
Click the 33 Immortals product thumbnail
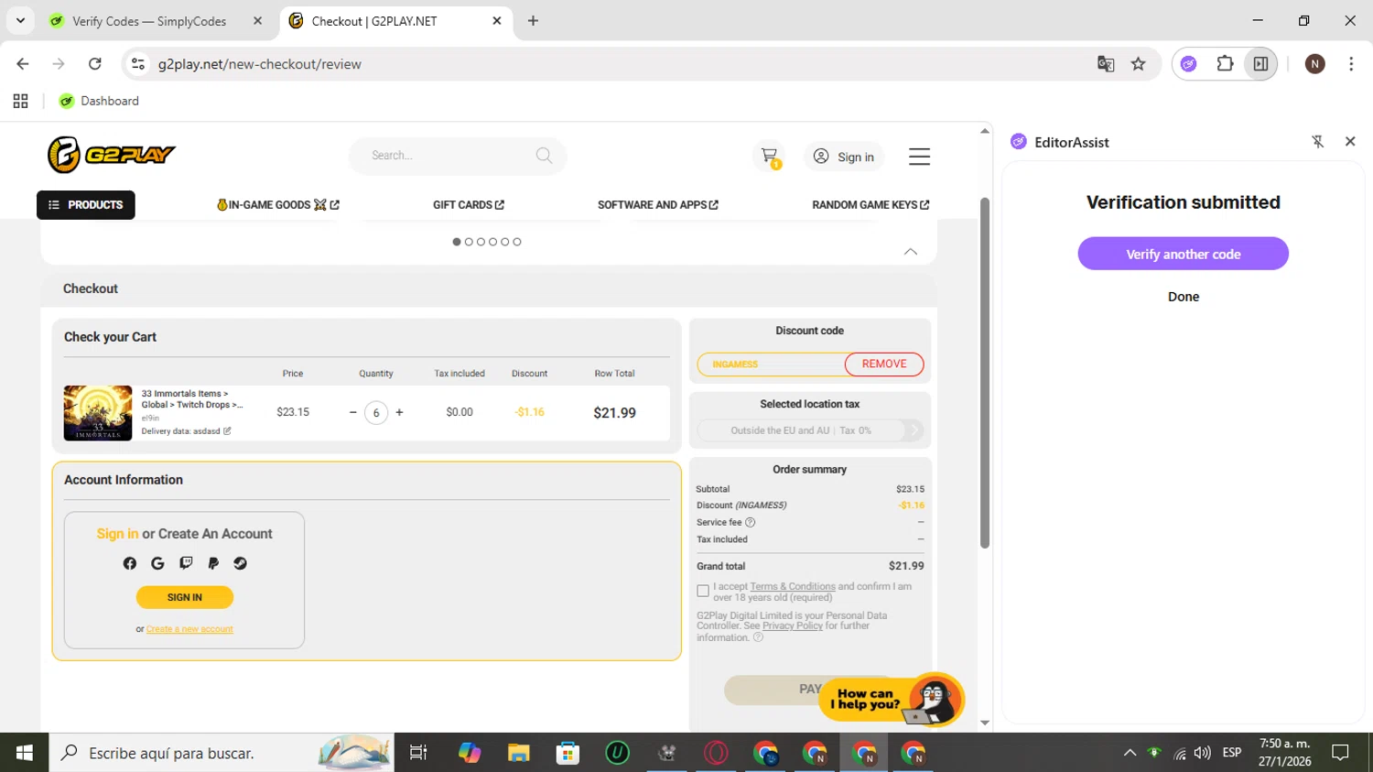click(x=98, y=413)
